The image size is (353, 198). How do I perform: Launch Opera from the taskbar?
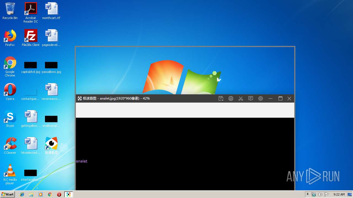point(59,194)
